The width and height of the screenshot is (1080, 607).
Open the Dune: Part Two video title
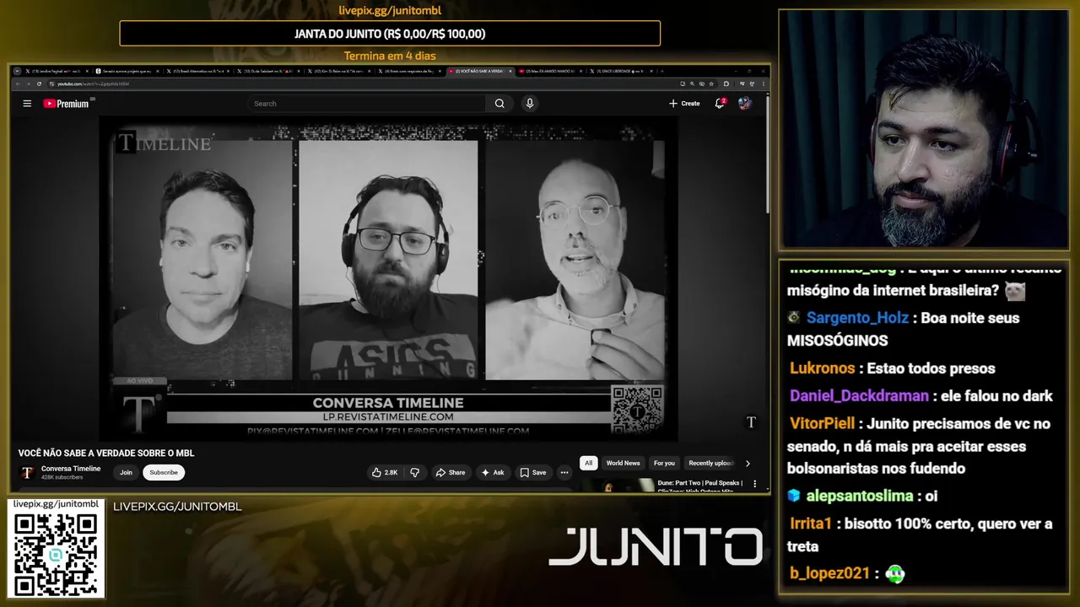click(x=700, y=483)
